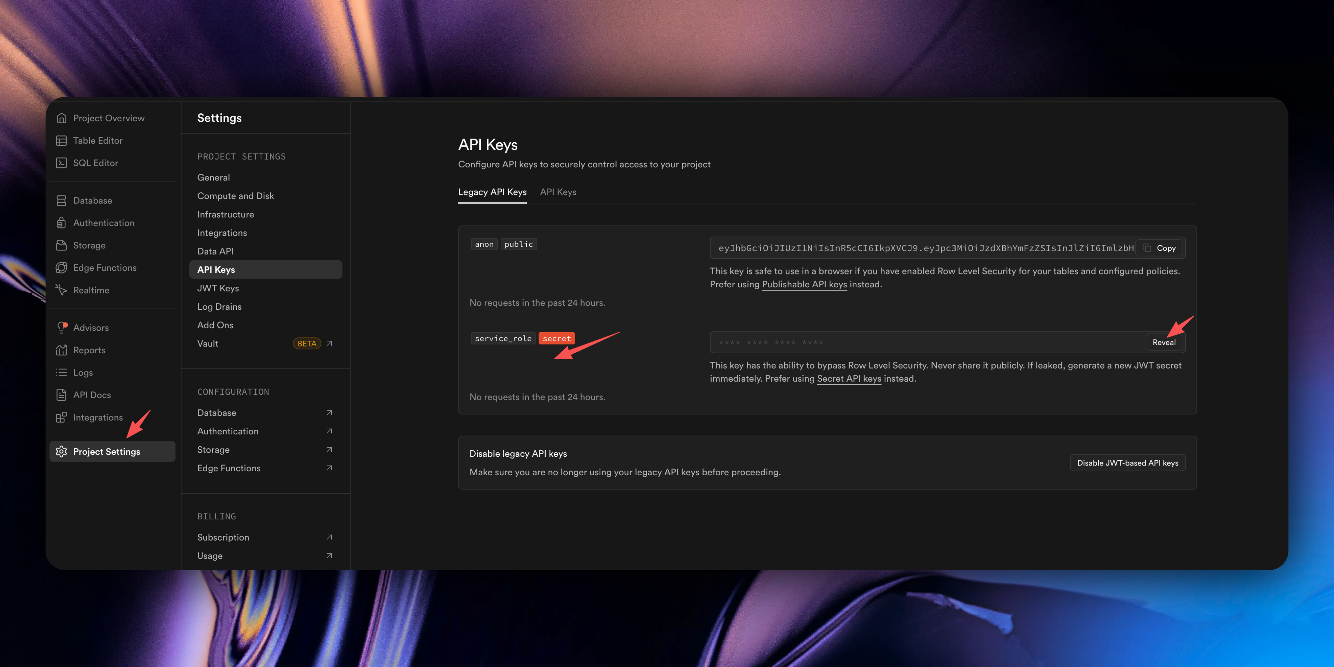
Task: Open the Reports chart icon
Action: click(61, 350)
